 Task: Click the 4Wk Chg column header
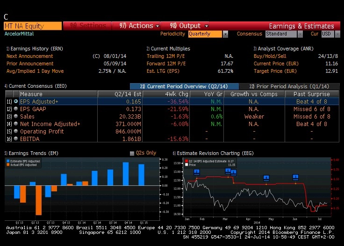[166, 94]
